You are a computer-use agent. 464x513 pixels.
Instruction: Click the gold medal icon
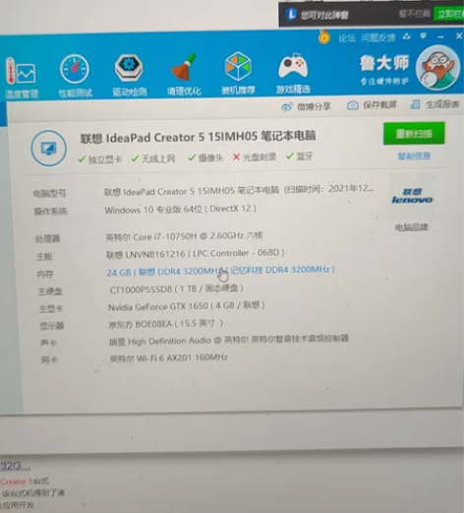pos(323,37)
